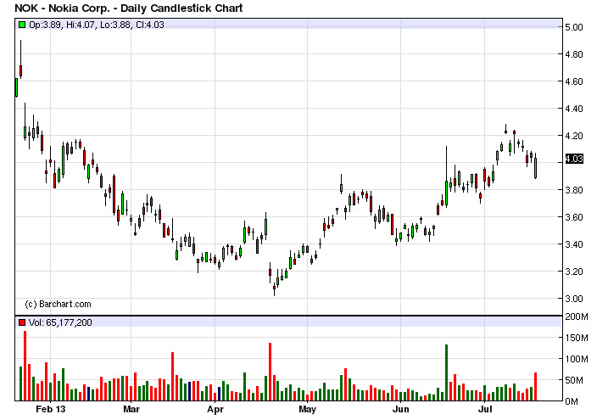608x420 pixels.
Task: Click the black '4.03' current price marker
Action: [574, 159]
